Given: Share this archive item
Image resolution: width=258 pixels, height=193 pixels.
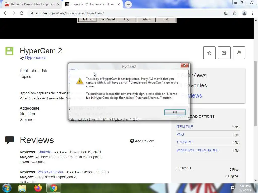Looking at the screenshot, I should pos(224,53).
